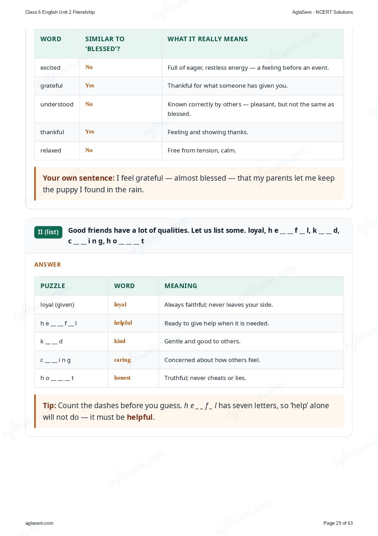Click the 'Yes' answer beside thankful
The width and height of the screenshot is (378, 536).
pyautogui.click(x=90, y=132)
